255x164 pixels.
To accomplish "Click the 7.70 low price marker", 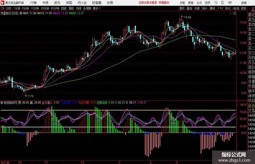I will click(x=31, y=96).
